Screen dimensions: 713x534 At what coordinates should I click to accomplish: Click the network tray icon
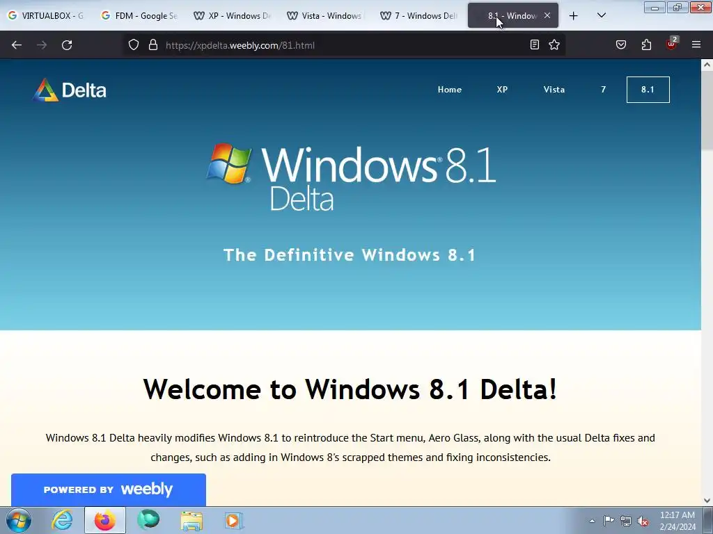626,521
